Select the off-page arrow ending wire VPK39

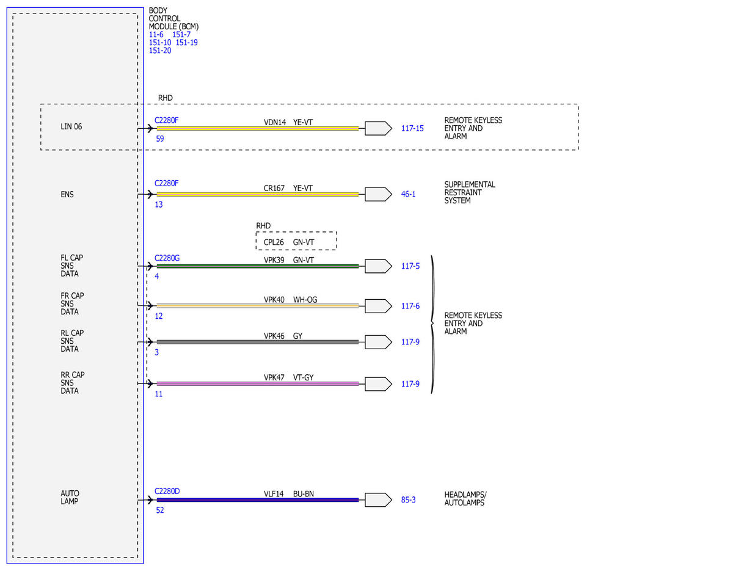pyautogui.click(x=378, y=266)
